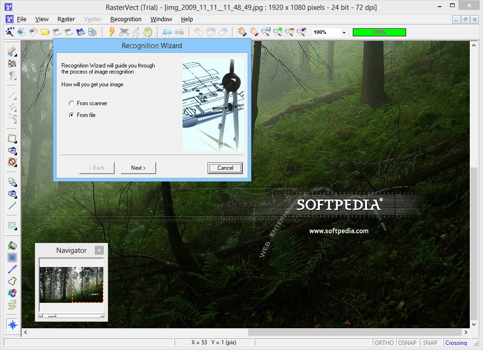Viewport: 483px width, 350px height.
Task: Close the Navigator panel
Action: coord(99,250)
